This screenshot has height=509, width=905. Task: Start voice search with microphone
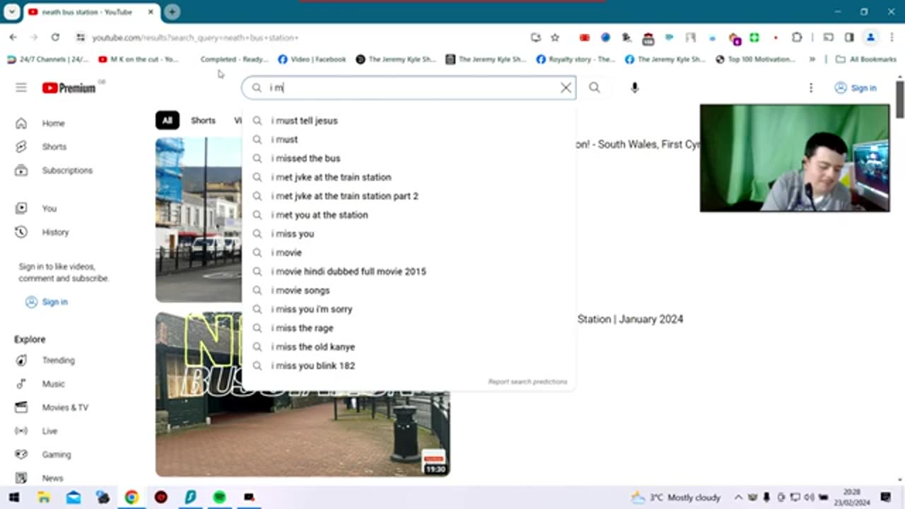point(634,88)
